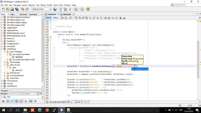Click the New File toolbar icon
This screenshot has height=113, width=201.
(x=3, y=9)
